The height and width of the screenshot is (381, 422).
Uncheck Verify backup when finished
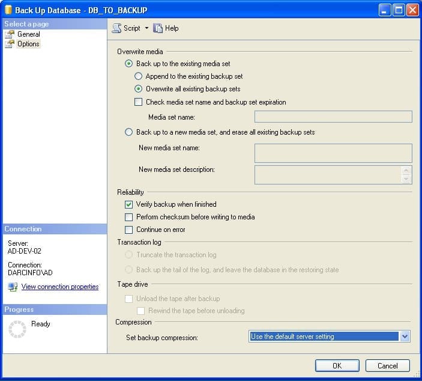128,204
